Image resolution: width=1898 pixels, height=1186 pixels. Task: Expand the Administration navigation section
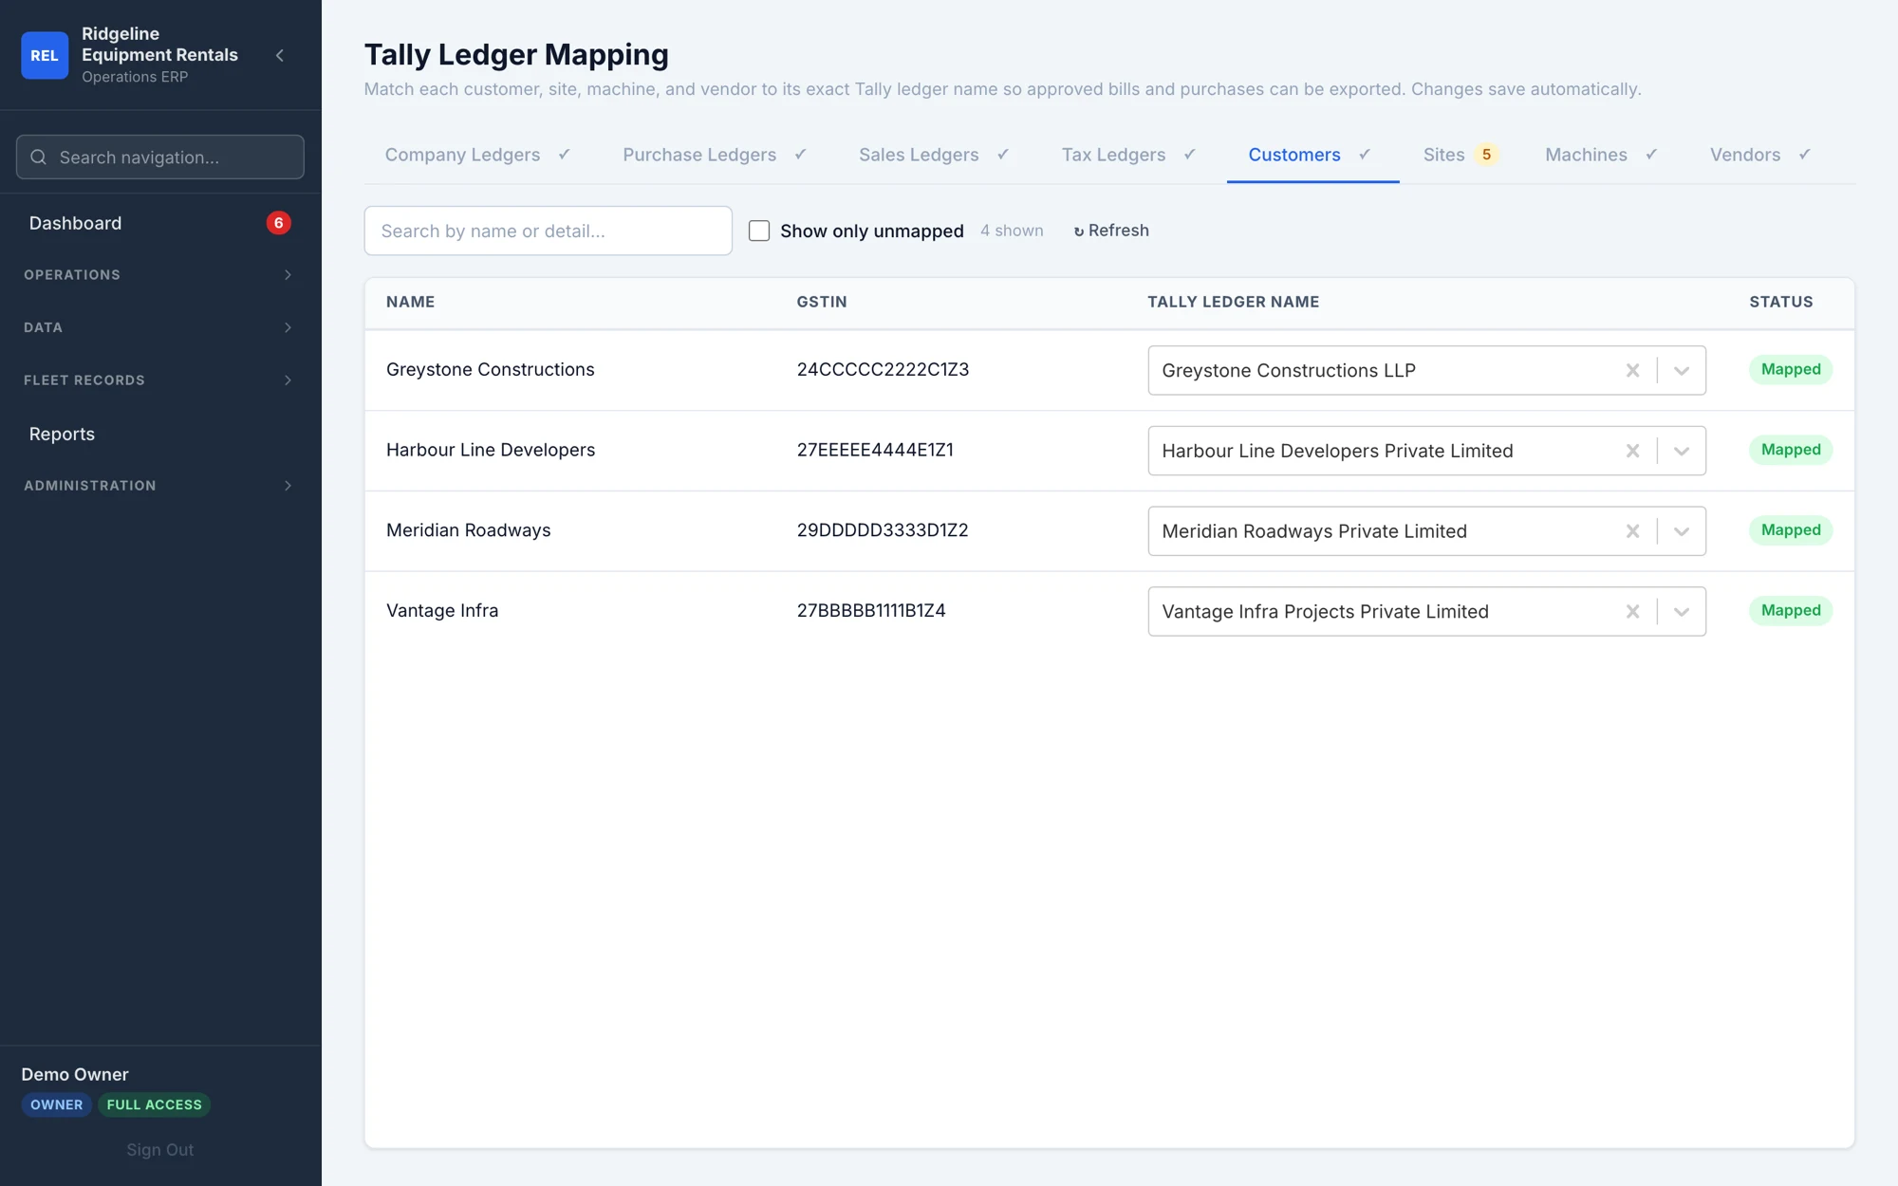click(159, 486)
